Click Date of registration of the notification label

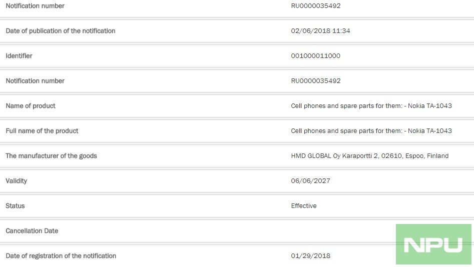click(x=61, y=256)
